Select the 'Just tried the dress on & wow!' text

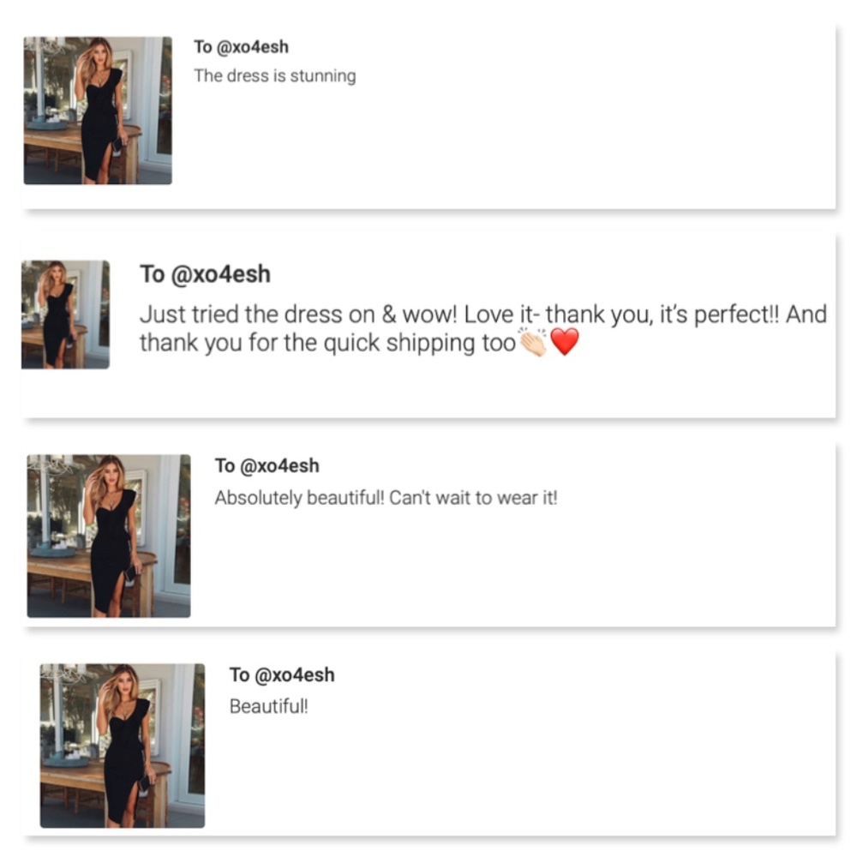coord(298,315)
